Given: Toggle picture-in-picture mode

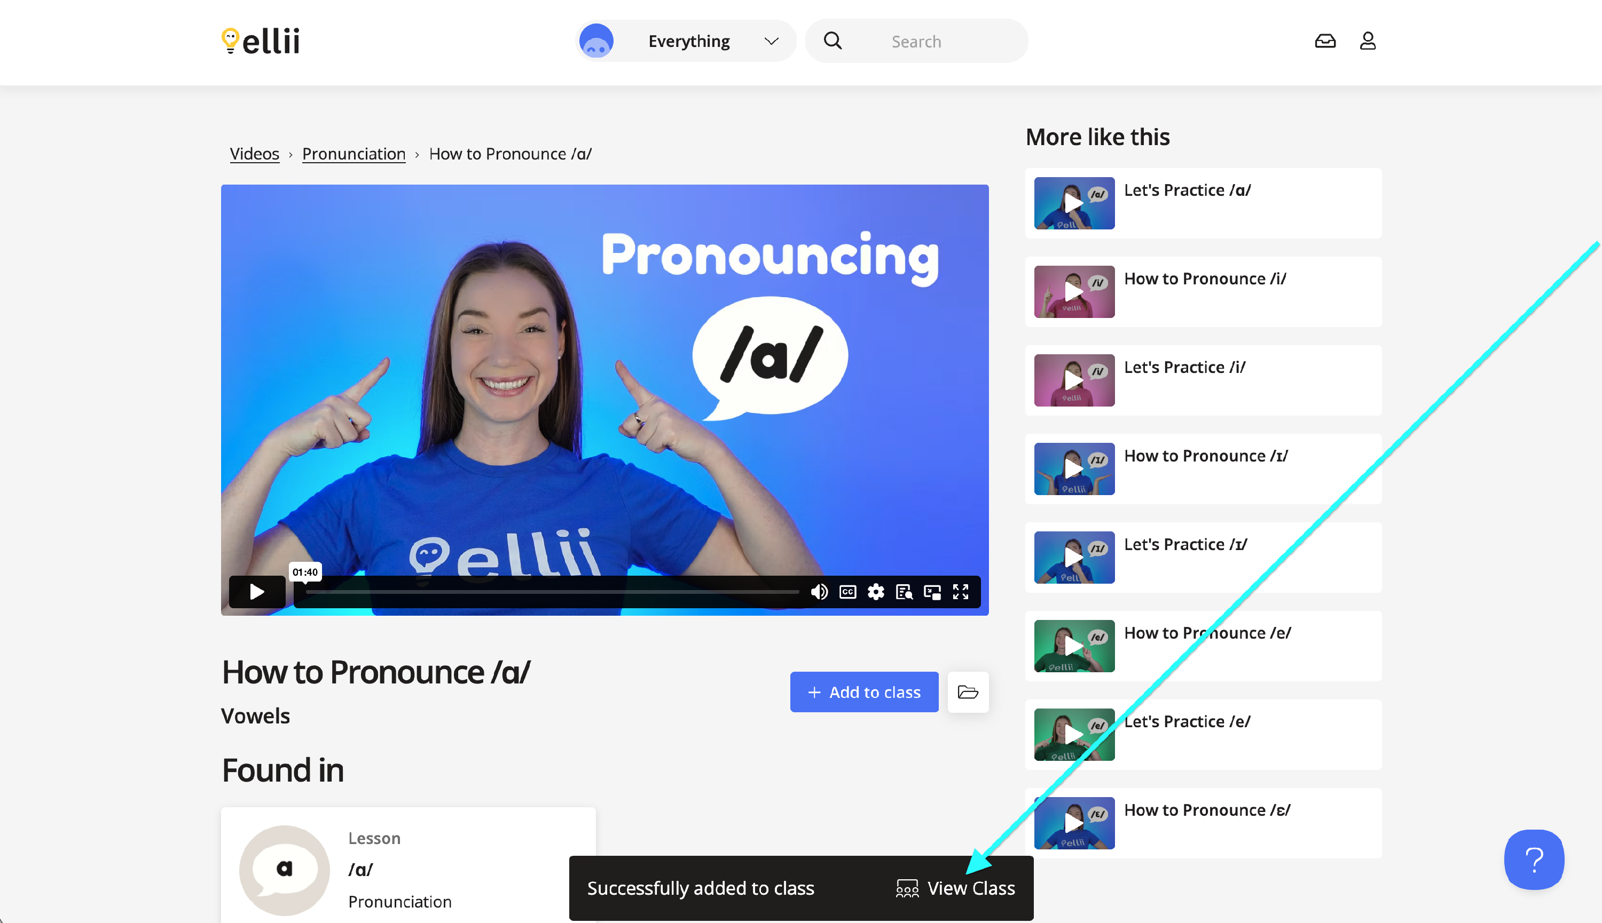Looking at the screenshot, I should 932,592.
